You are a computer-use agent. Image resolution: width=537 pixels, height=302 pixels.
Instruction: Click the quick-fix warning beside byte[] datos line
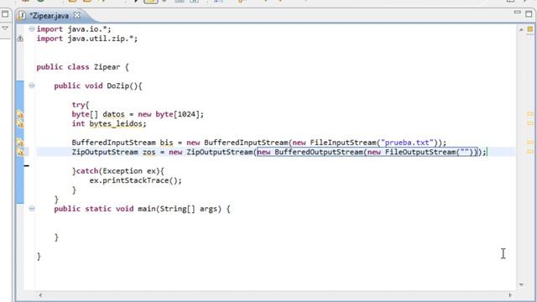point(20,114)
